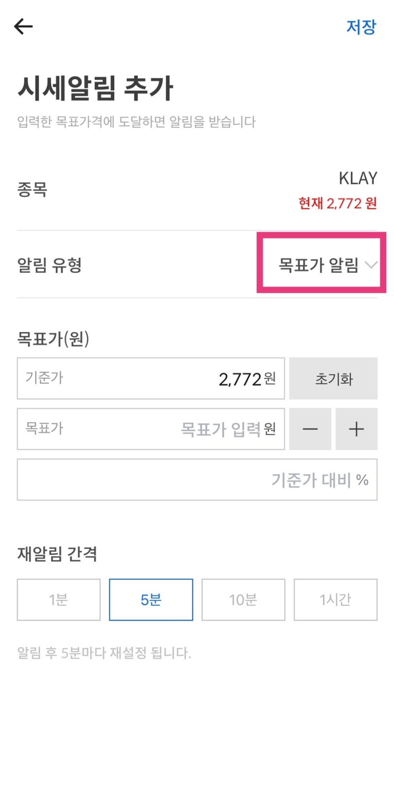This screenshot has height=794, width=394.
Task: Tap the 목표가 입력 target price field
Action: [x=150, y=429]
